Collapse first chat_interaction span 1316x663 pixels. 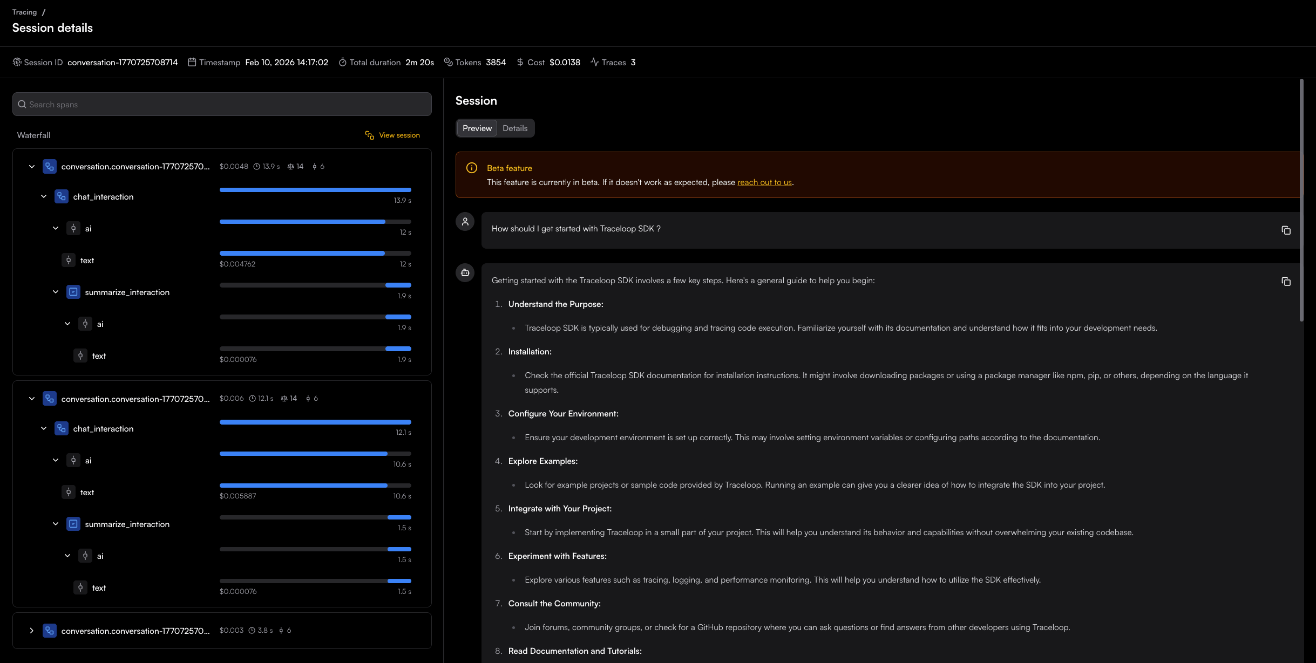[44, 196]
